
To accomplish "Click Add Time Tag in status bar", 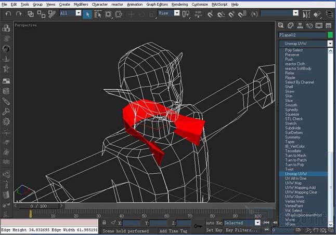I will pyautogui.click(x=173, y=231).
